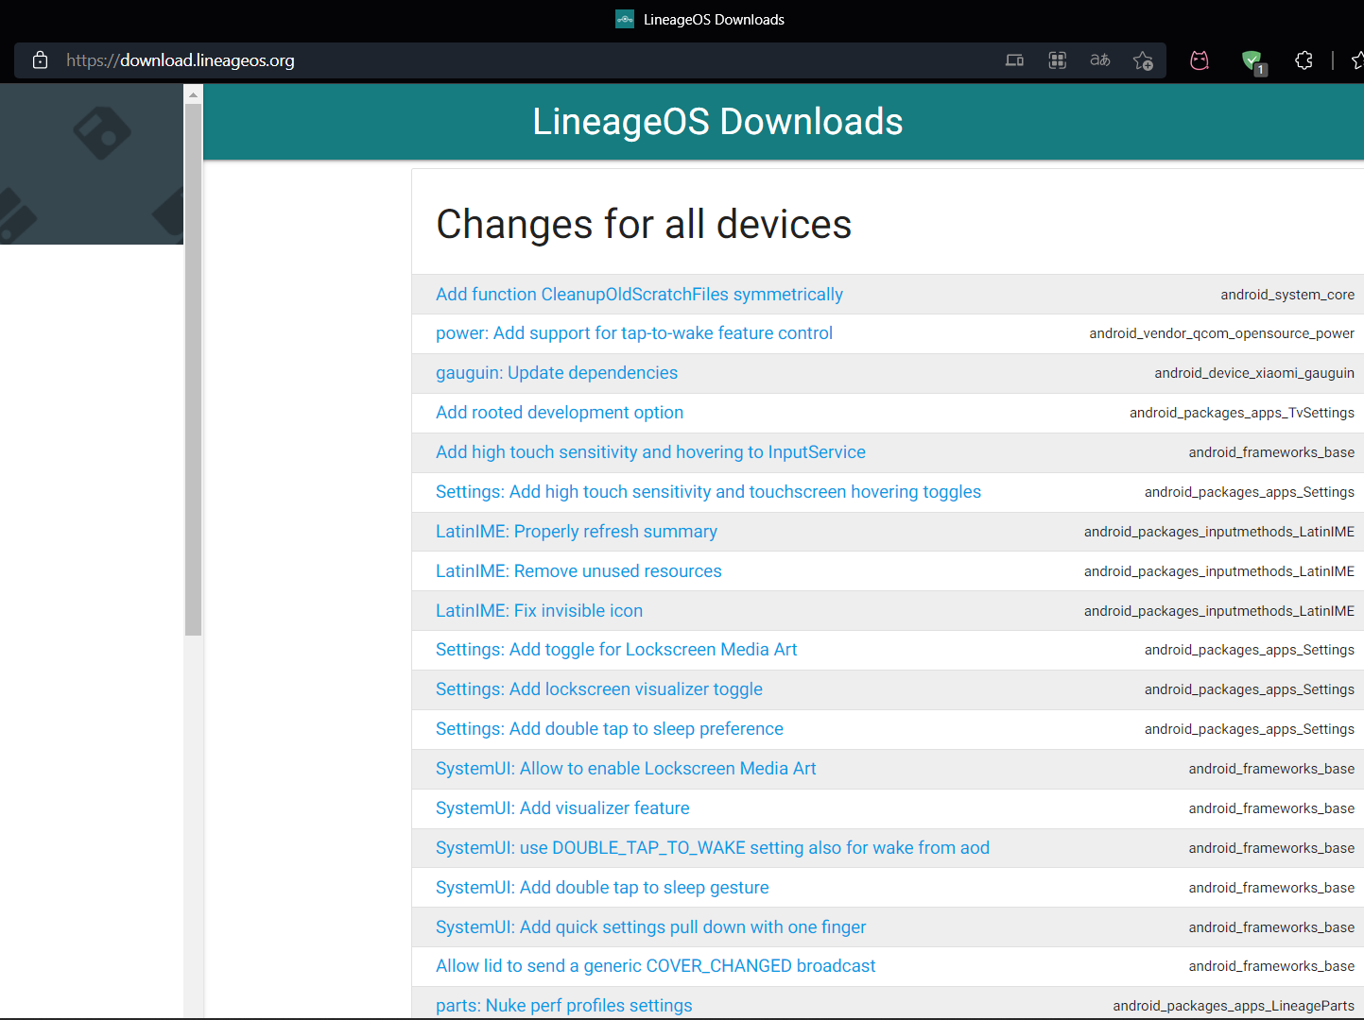Click 'android_frameworks_base' in visualizer feature row
The width and height of the screenshot is (1364, 1020).
point(1271,808)
